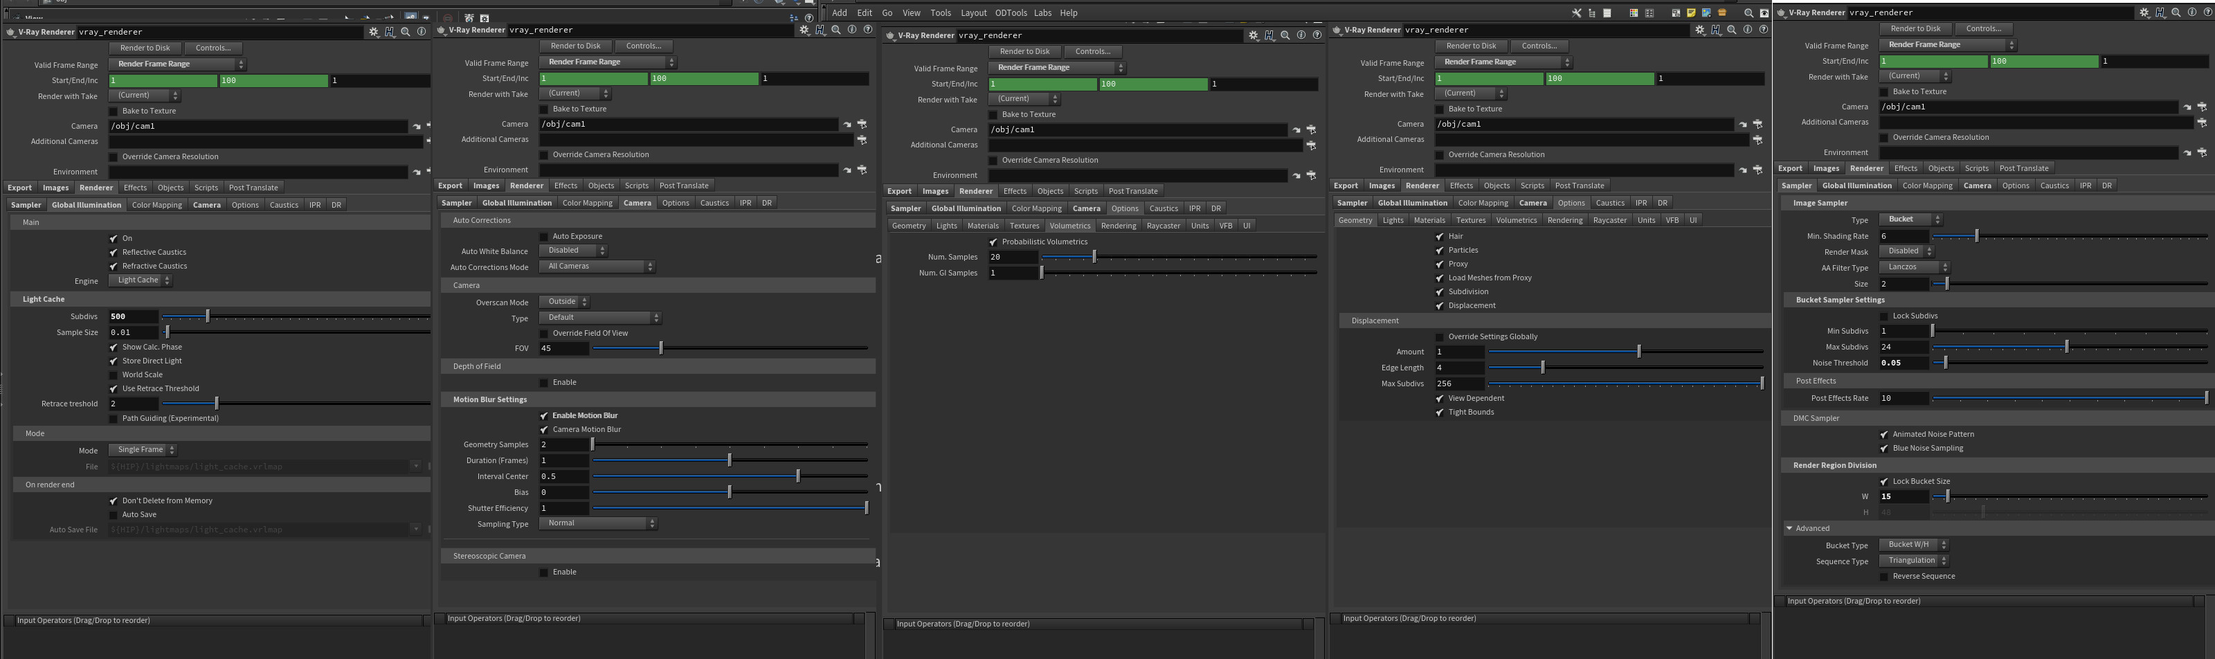Open Image Sampler Type dropdown showing Bucket
The height and width of the screenshot is (659, 2215).
1910,219
